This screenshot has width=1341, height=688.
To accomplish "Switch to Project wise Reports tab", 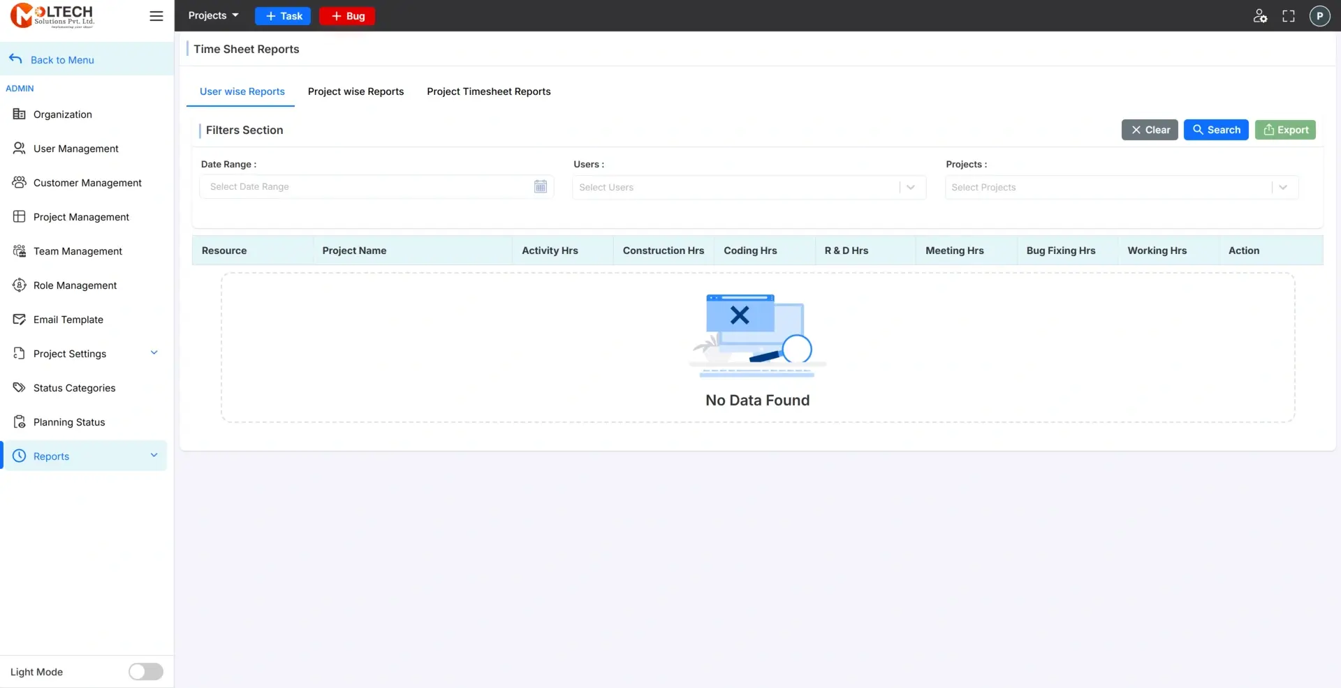I will coord(356,91).
